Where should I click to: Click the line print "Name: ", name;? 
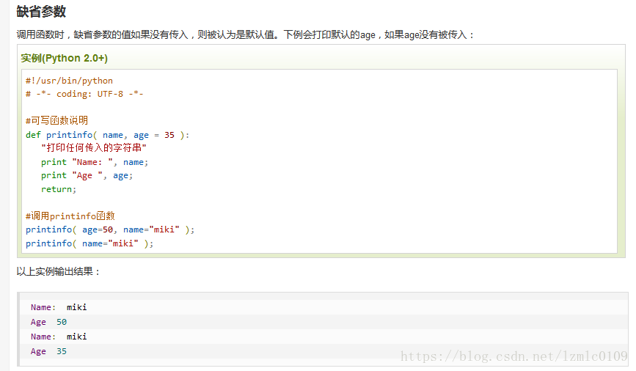(x=95, y=162)
